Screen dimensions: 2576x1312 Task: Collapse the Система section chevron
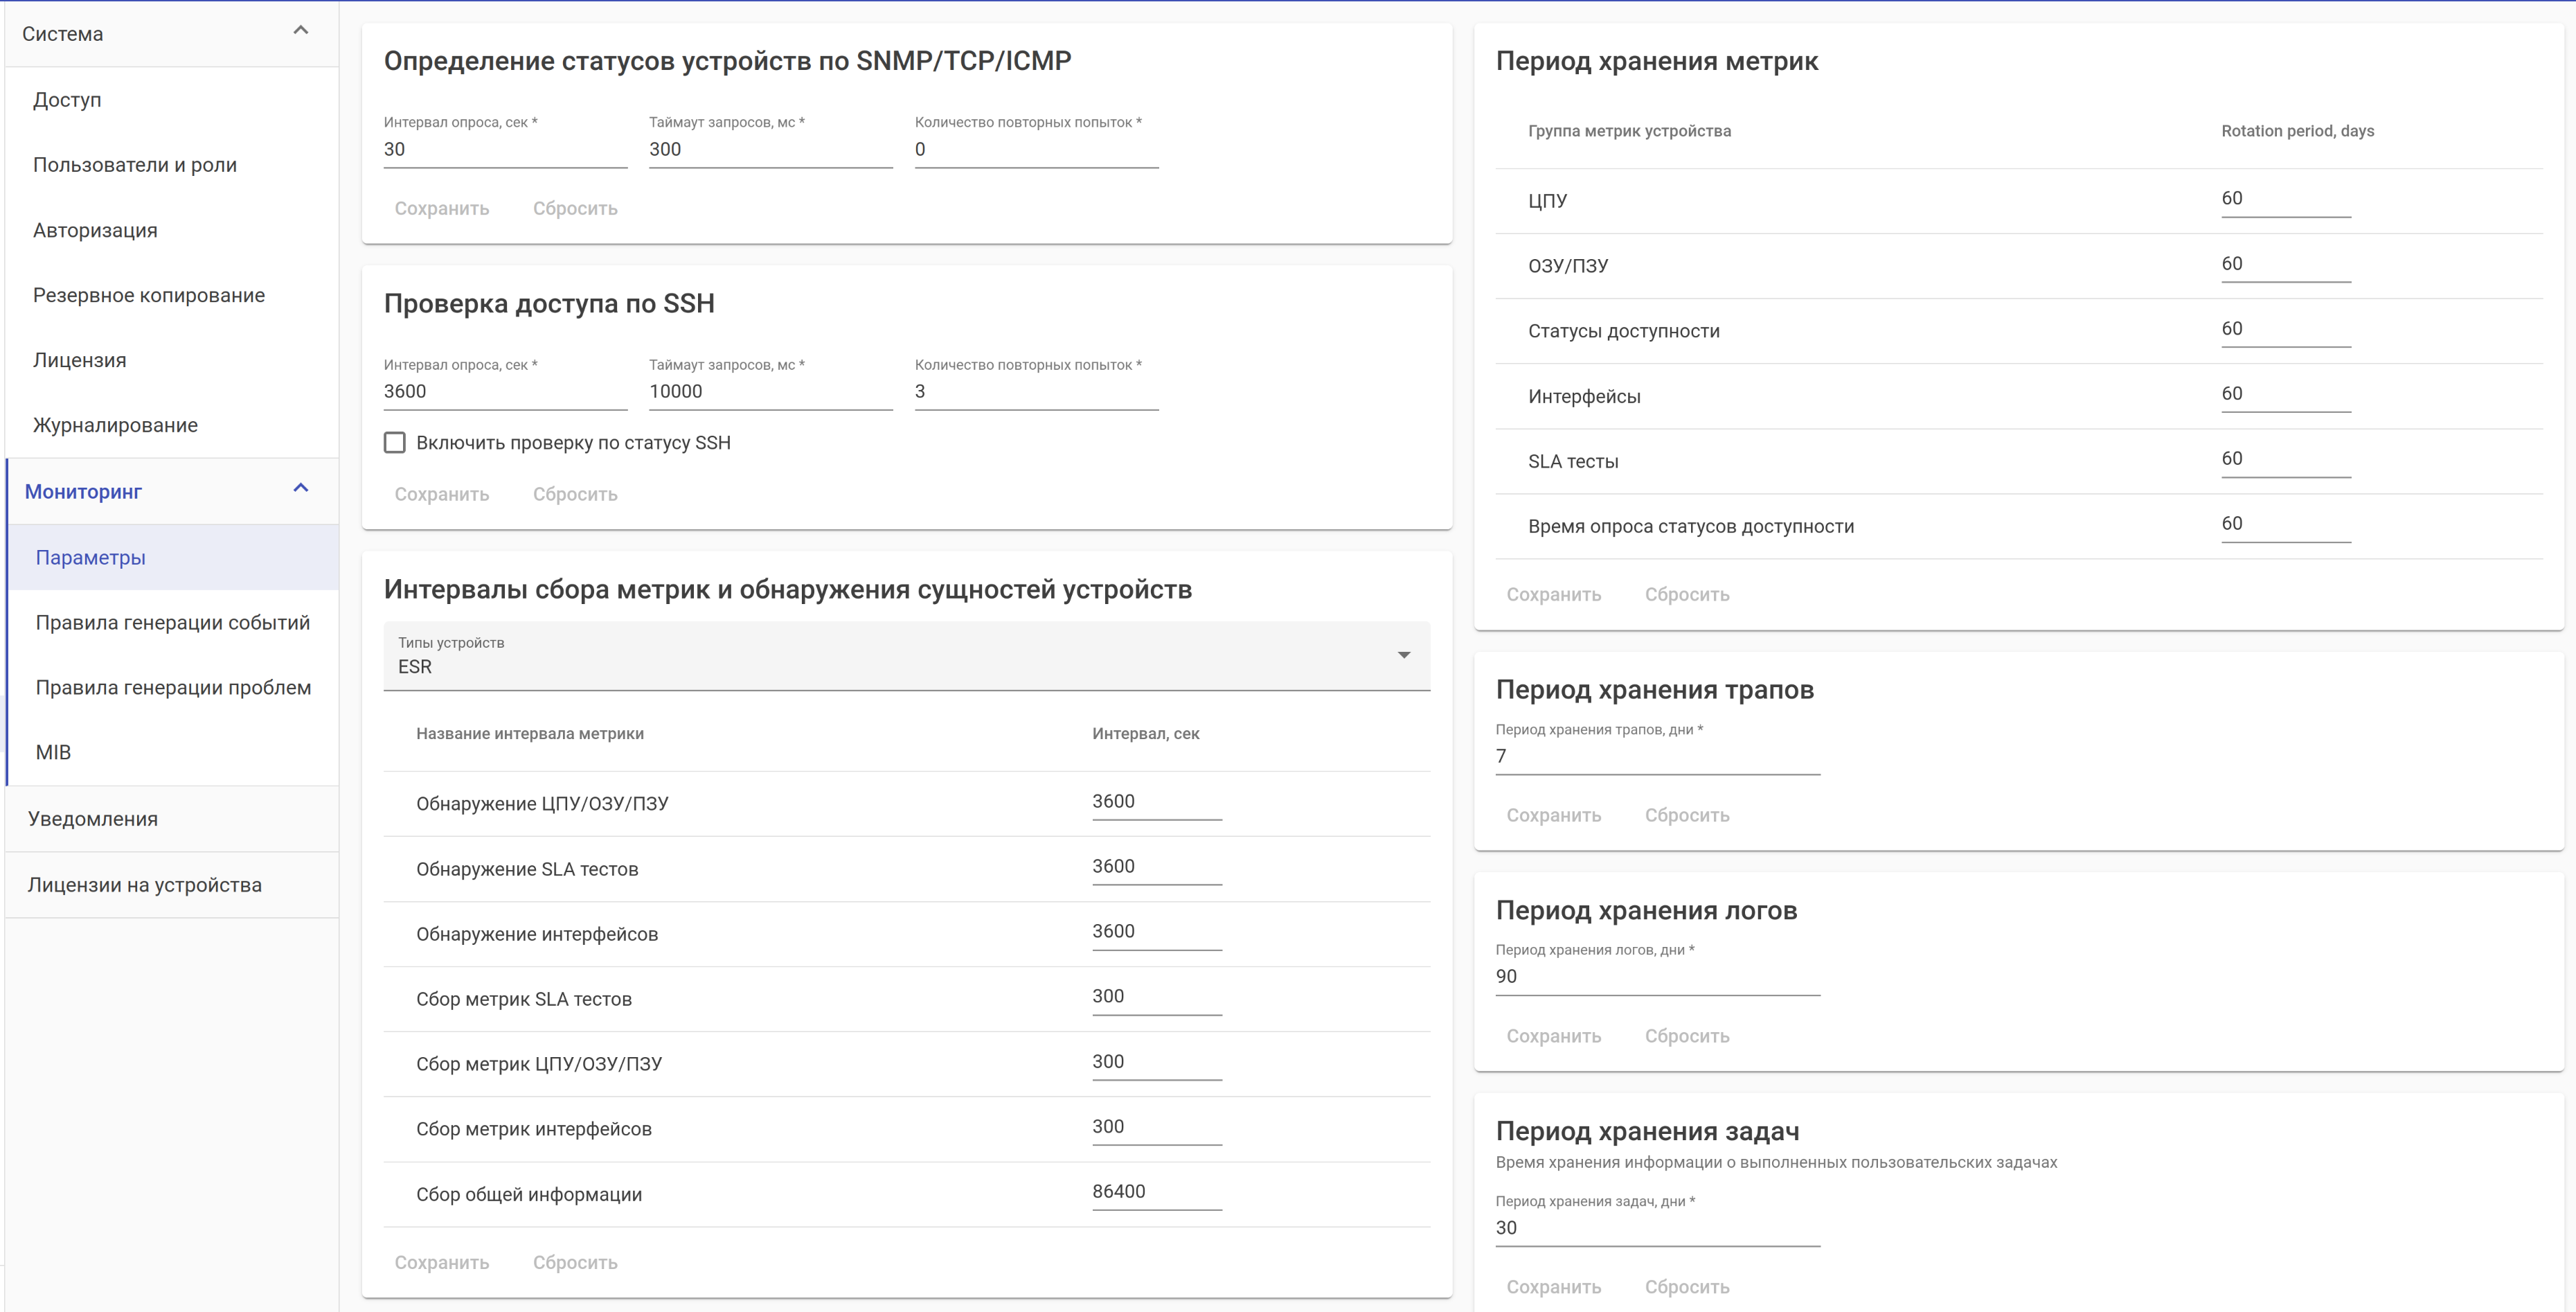[300, 31]
